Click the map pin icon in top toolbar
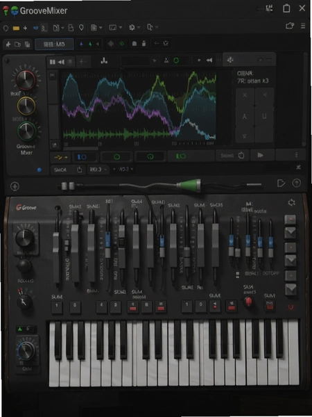 coord(81,27)
